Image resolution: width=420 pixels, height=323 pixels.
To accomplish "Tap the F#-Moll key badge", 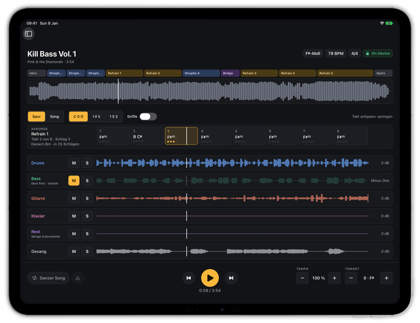I will click(313, 54).
